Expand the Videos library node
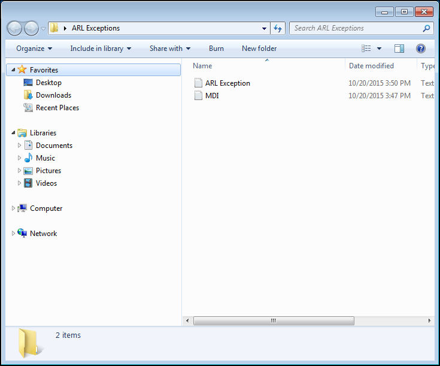This screenshot has width=440, height=366. [19, 183]
